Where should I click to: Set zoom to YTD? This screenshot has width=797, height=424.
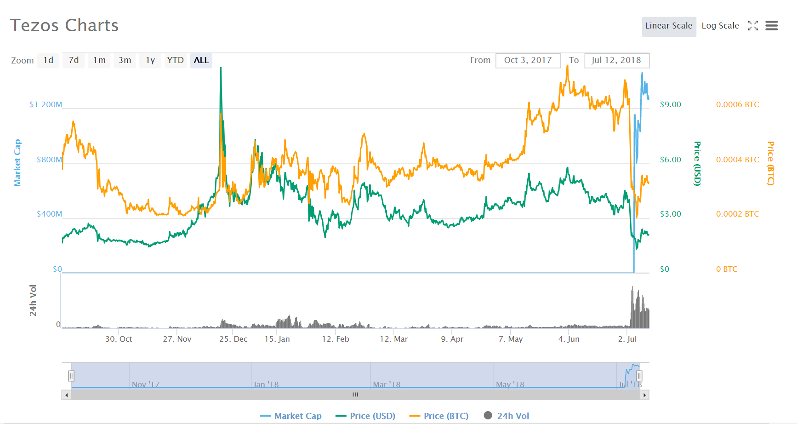176,60
